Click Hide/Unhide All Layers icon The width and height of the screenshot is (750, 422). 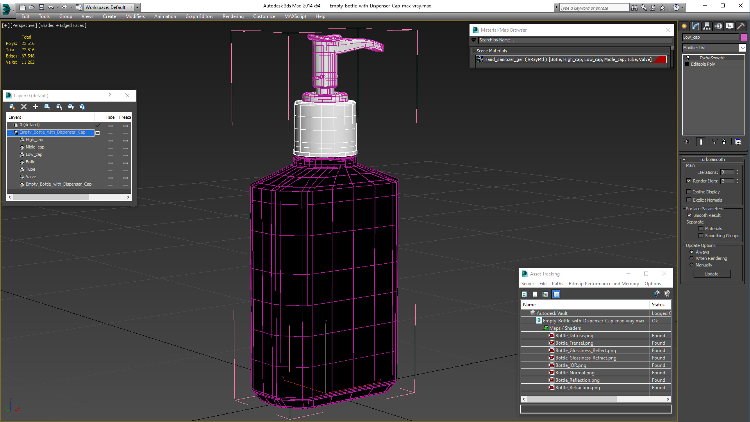(71, 107)
